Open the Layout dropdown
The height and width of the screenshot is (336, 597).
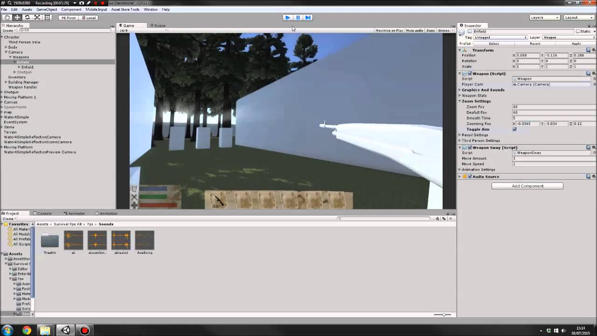point(578,18)
